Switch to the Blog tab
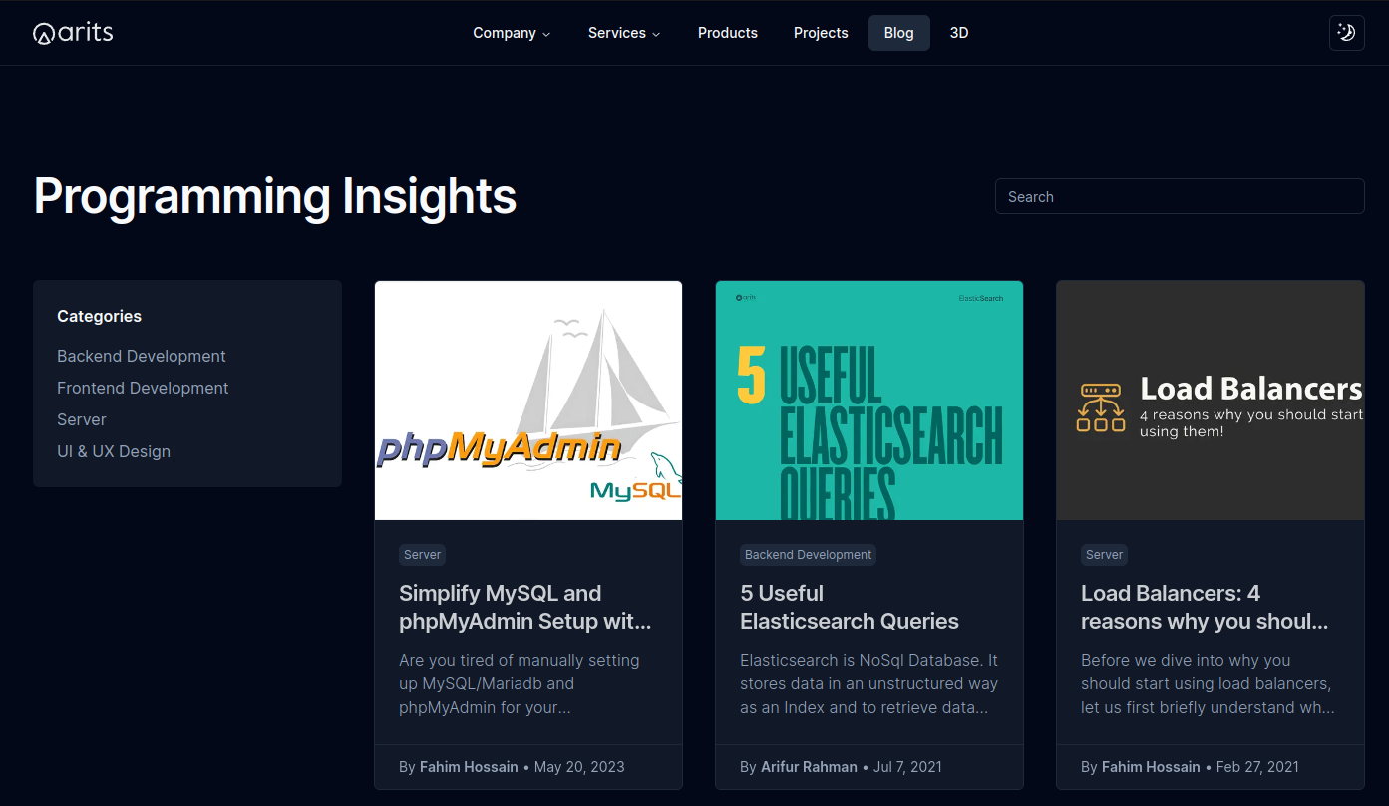Screen dimensions: 1389x806 tap(898, 32)
